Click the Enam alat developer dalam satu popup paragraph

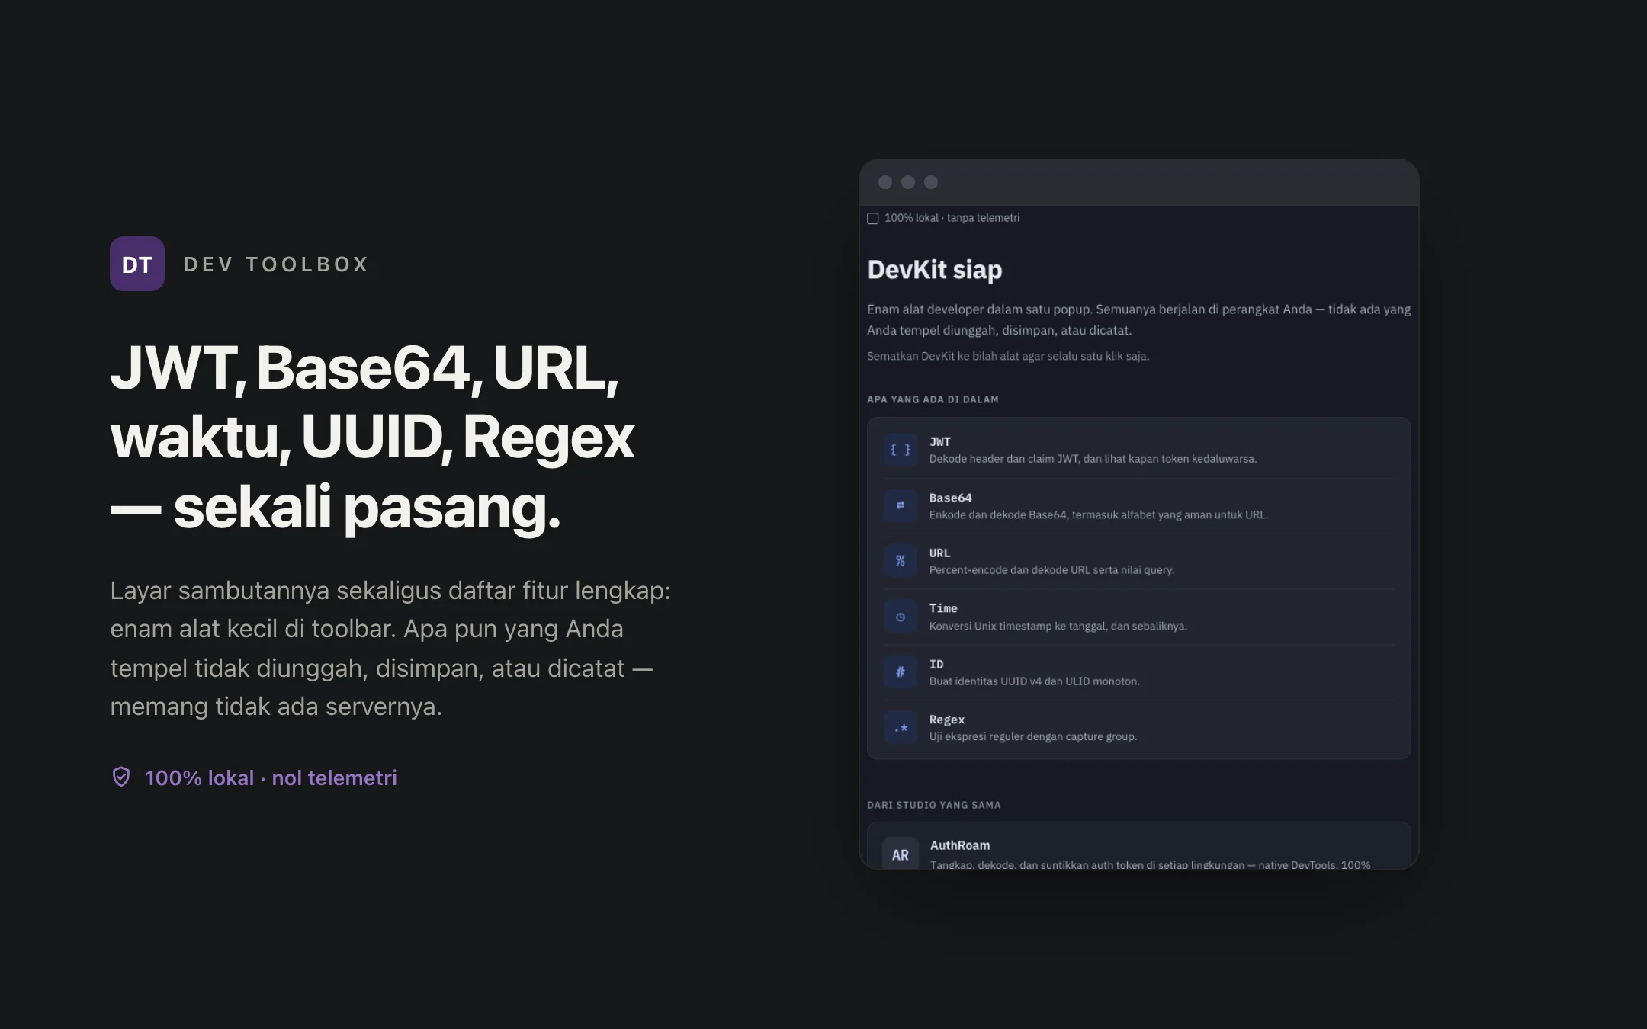[x=1139, y=319]
